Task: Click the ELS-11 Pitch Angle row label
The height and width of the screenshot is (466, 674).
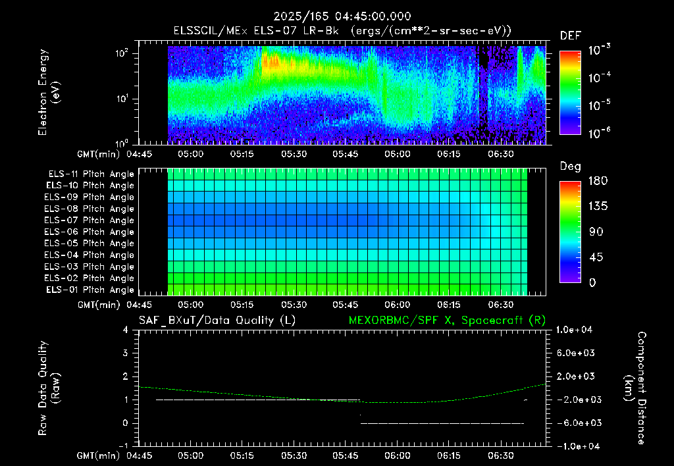Action: 91,174
